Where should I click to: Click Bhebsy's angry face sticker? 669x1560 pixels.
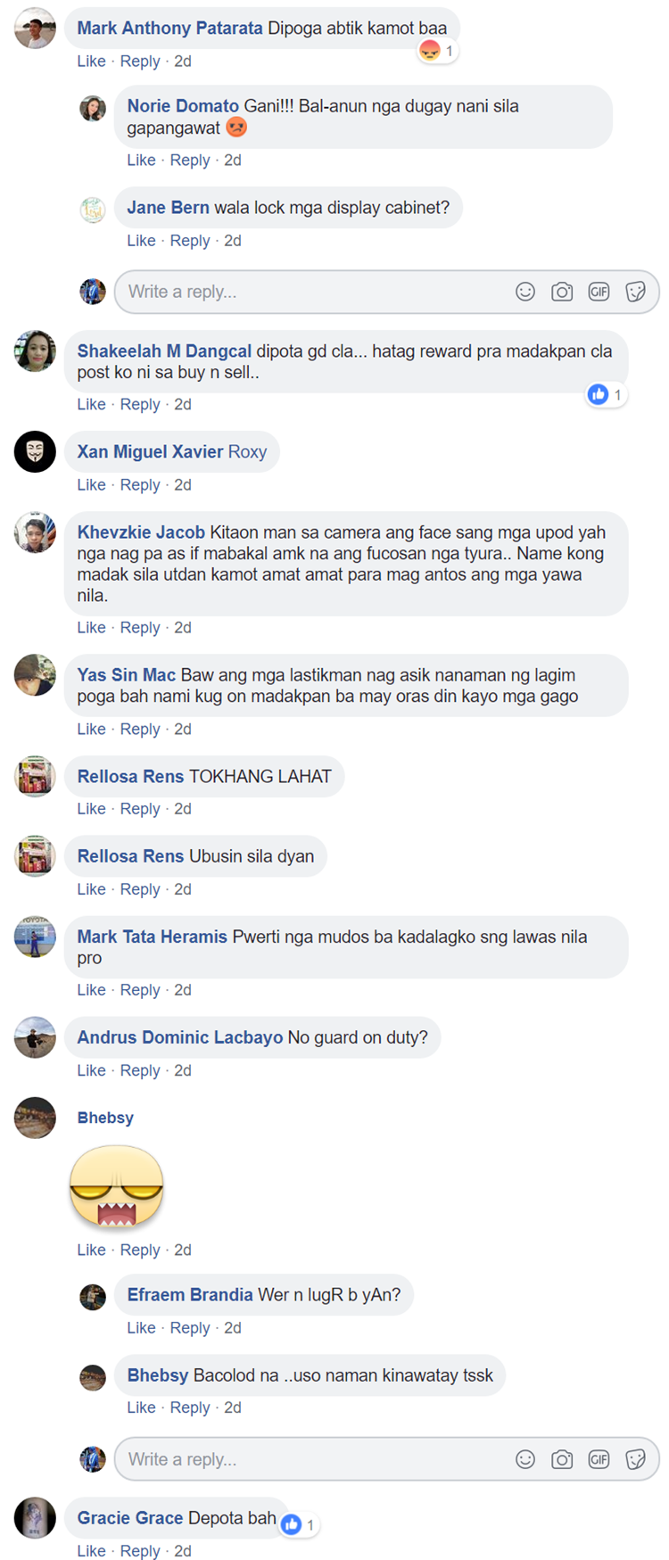coord(117,1187)
